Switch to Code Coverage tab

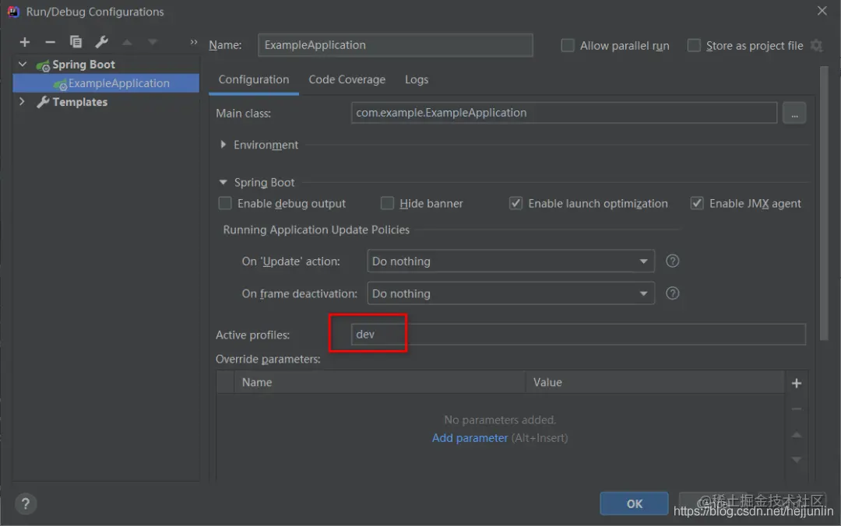[347, 79]
